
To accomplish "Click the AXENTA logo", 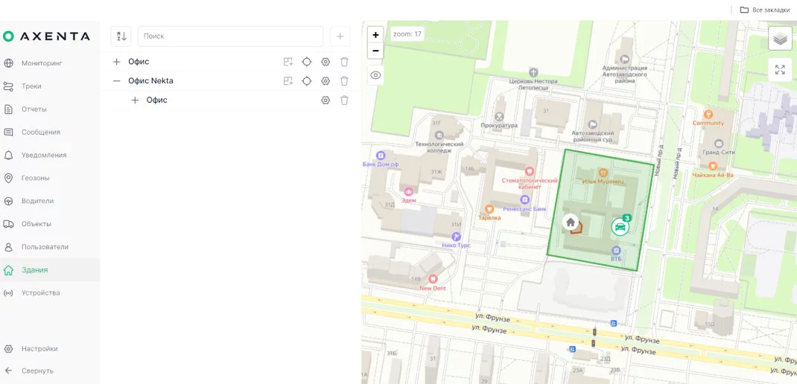I will 46,36.
